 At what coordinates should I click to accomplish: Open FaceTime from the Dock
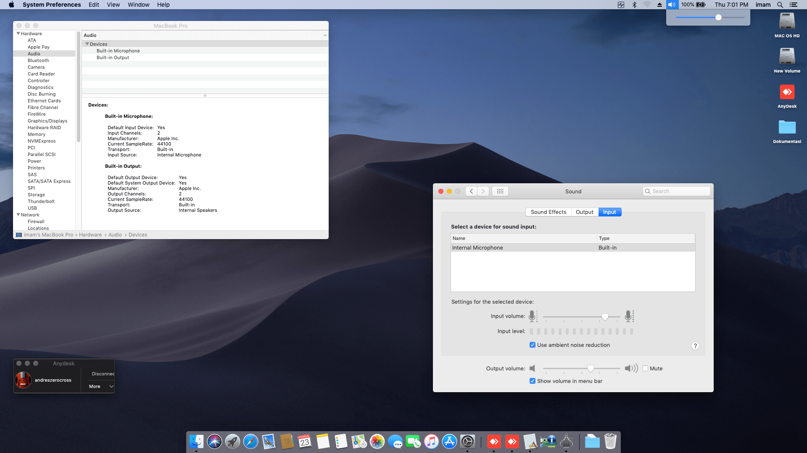(413, 441)
